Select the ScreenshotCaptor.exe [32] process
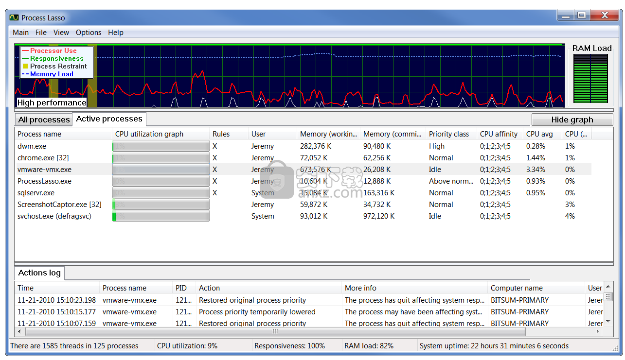The height and width of the screenshot is (360, 625). 303,205
